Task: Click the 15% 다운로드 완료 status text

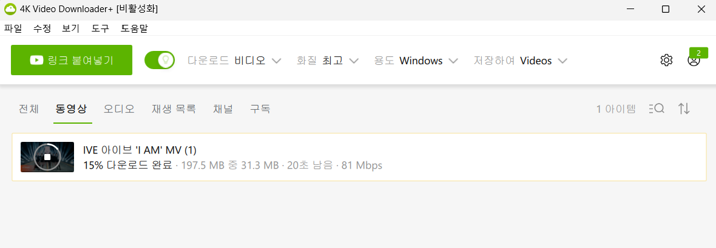Action: [127, 165]
